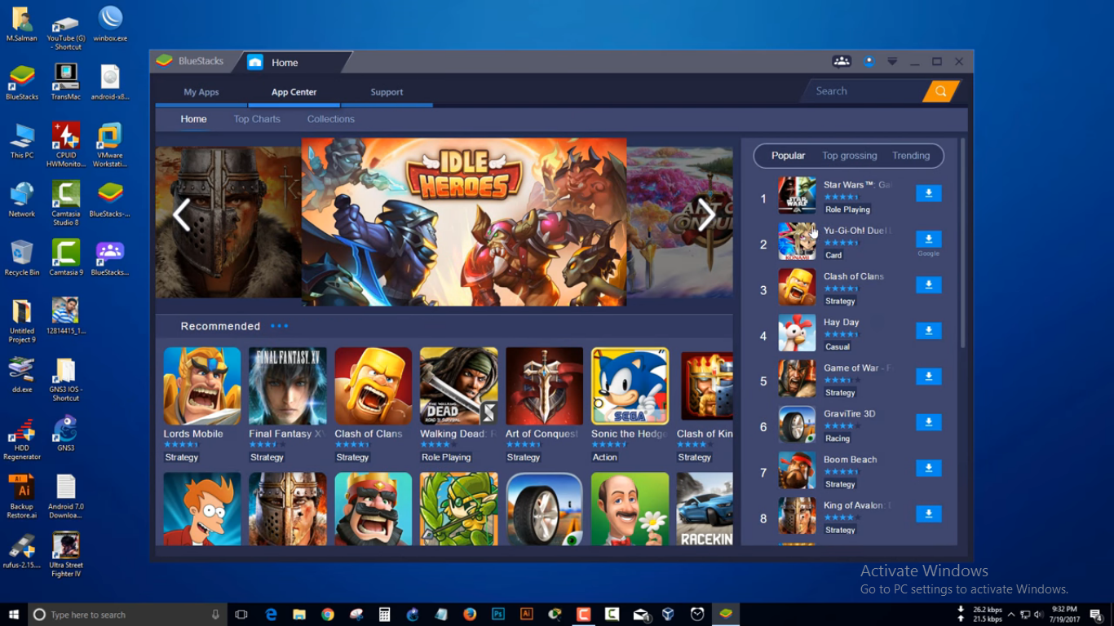Open the Clash Royale king icon
The width and height of the screenshot is (1114, 626).
pyautogui.click(x=374, y=509)
